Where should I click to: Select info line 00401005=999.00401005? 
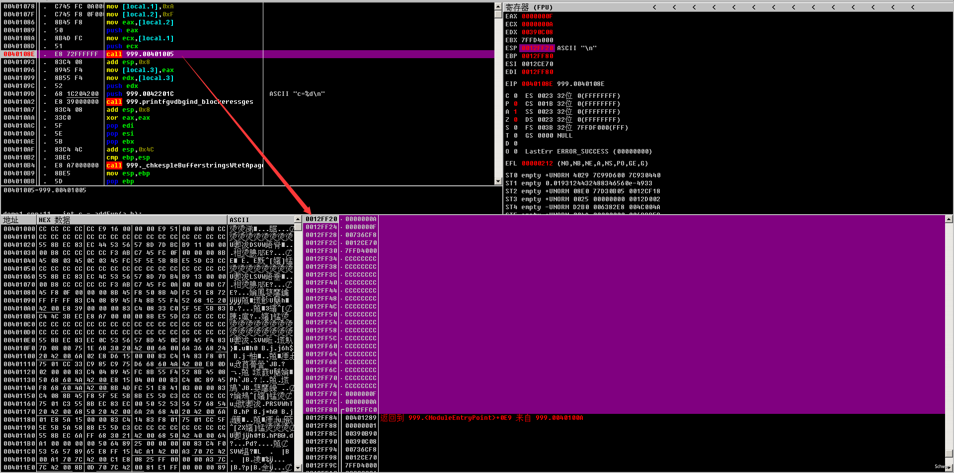pyautogui.click(x=45, y=190)
